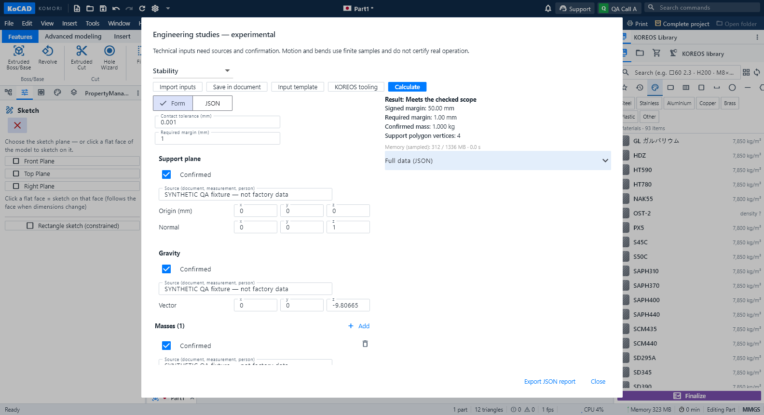Uncheck Confirmed under Support plane

[166, 174]
